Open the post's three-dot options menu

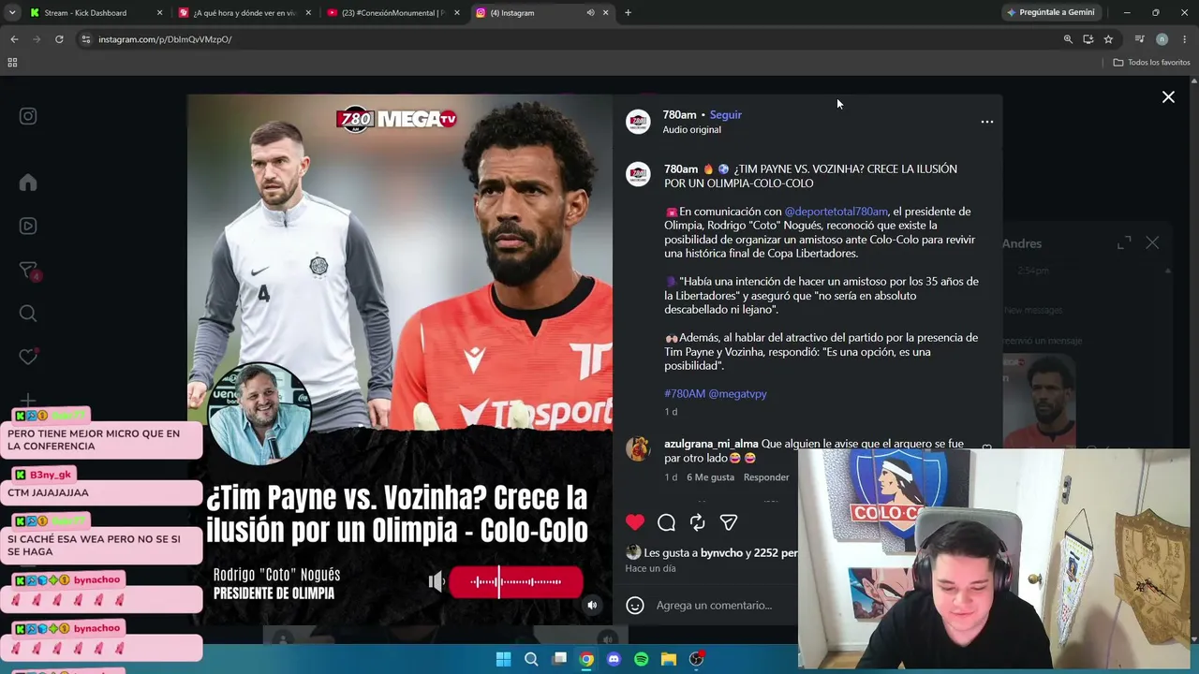click(x=986, y=122)
